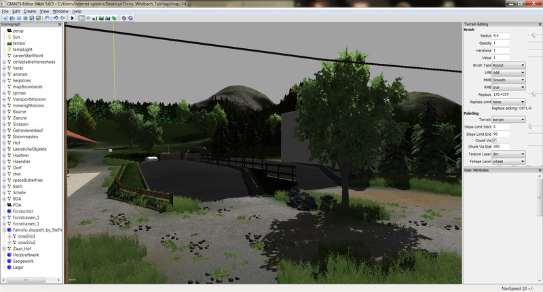Open the RMB Sub dropdown

(508, 88)
